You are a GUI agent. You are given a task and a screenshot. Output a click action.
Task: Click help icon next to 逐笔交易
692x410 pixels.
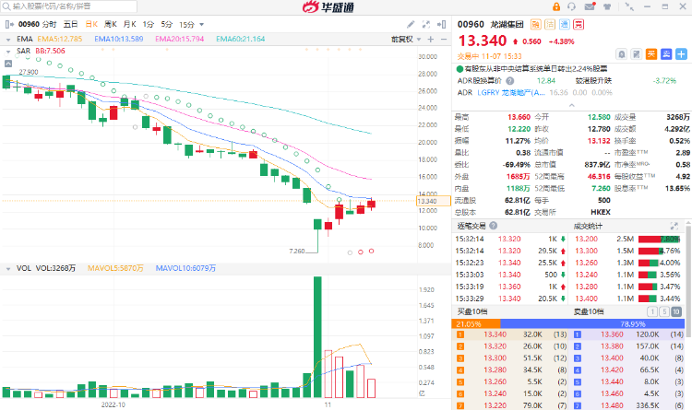(494, 226)
